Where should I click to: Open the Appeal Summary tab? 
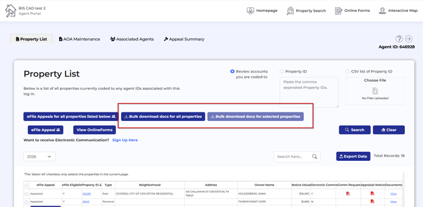(x=184, y=39)
